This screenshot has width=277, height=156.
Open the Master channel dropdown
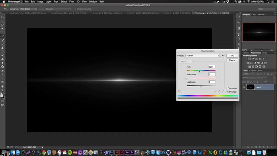point(187,62)
